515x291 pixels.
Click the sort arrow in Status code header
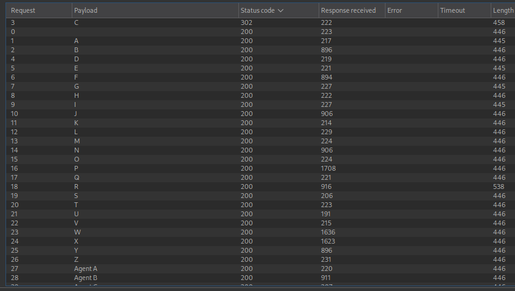(280, 10)
